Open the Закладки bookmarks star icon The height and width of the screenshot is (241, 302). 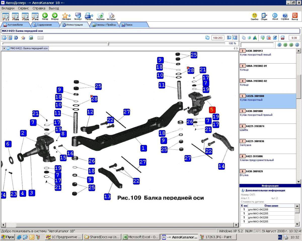(65, 16)
